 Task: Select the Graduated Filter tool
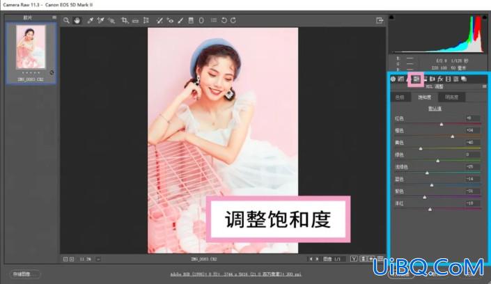191,21
